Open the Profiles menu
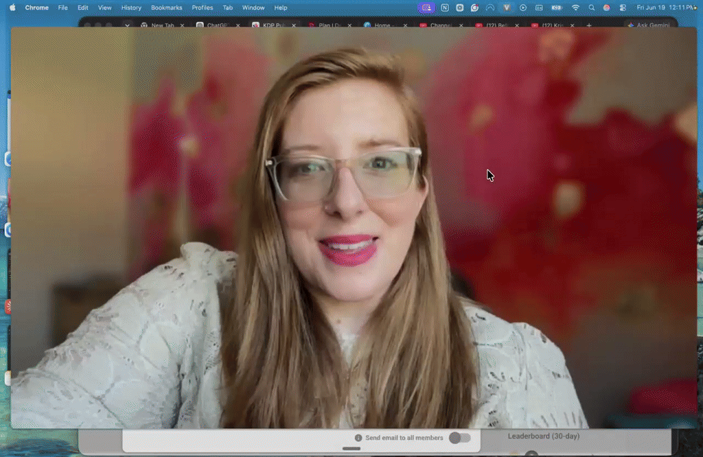This screenshot has width=703, height=457. click(x=203, y=8)
